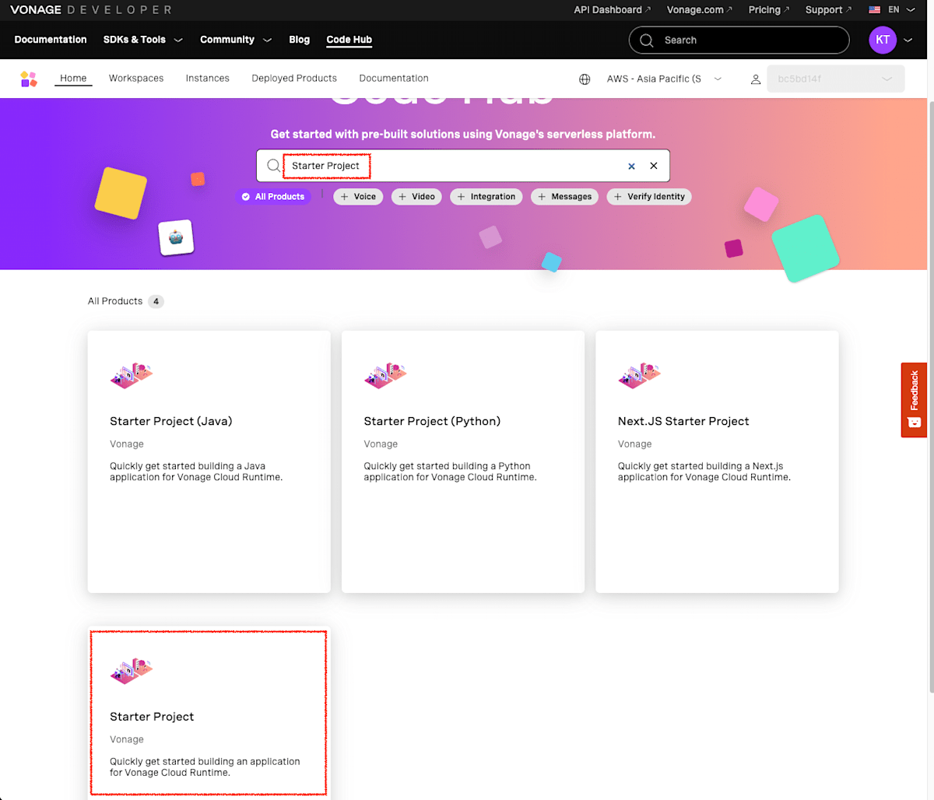This screenshot has height=800, width=934.
Task: Open the Code Hub sub-nav Documentation tab
Action: [x=394, y=79]
